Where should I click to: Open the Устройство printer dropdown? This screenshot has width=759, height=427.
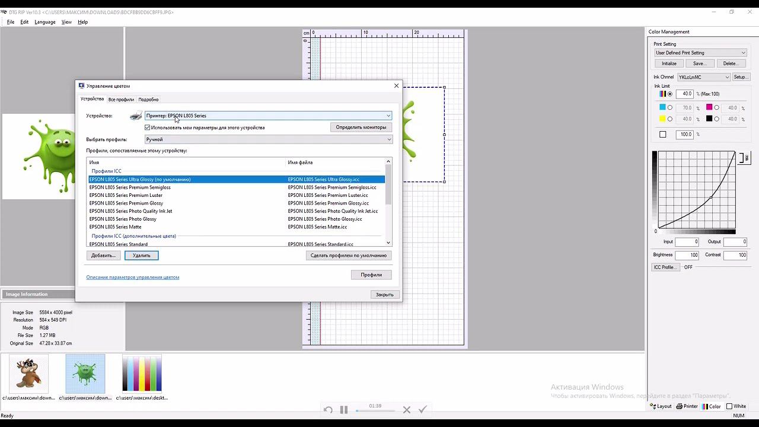(x=269, y=116)
